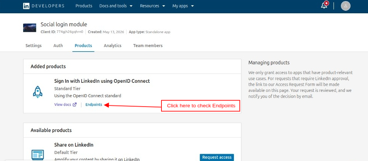Open the View docs link
Image resolution: width=368 pixels, height=161 pixels.
click(63, 104)
